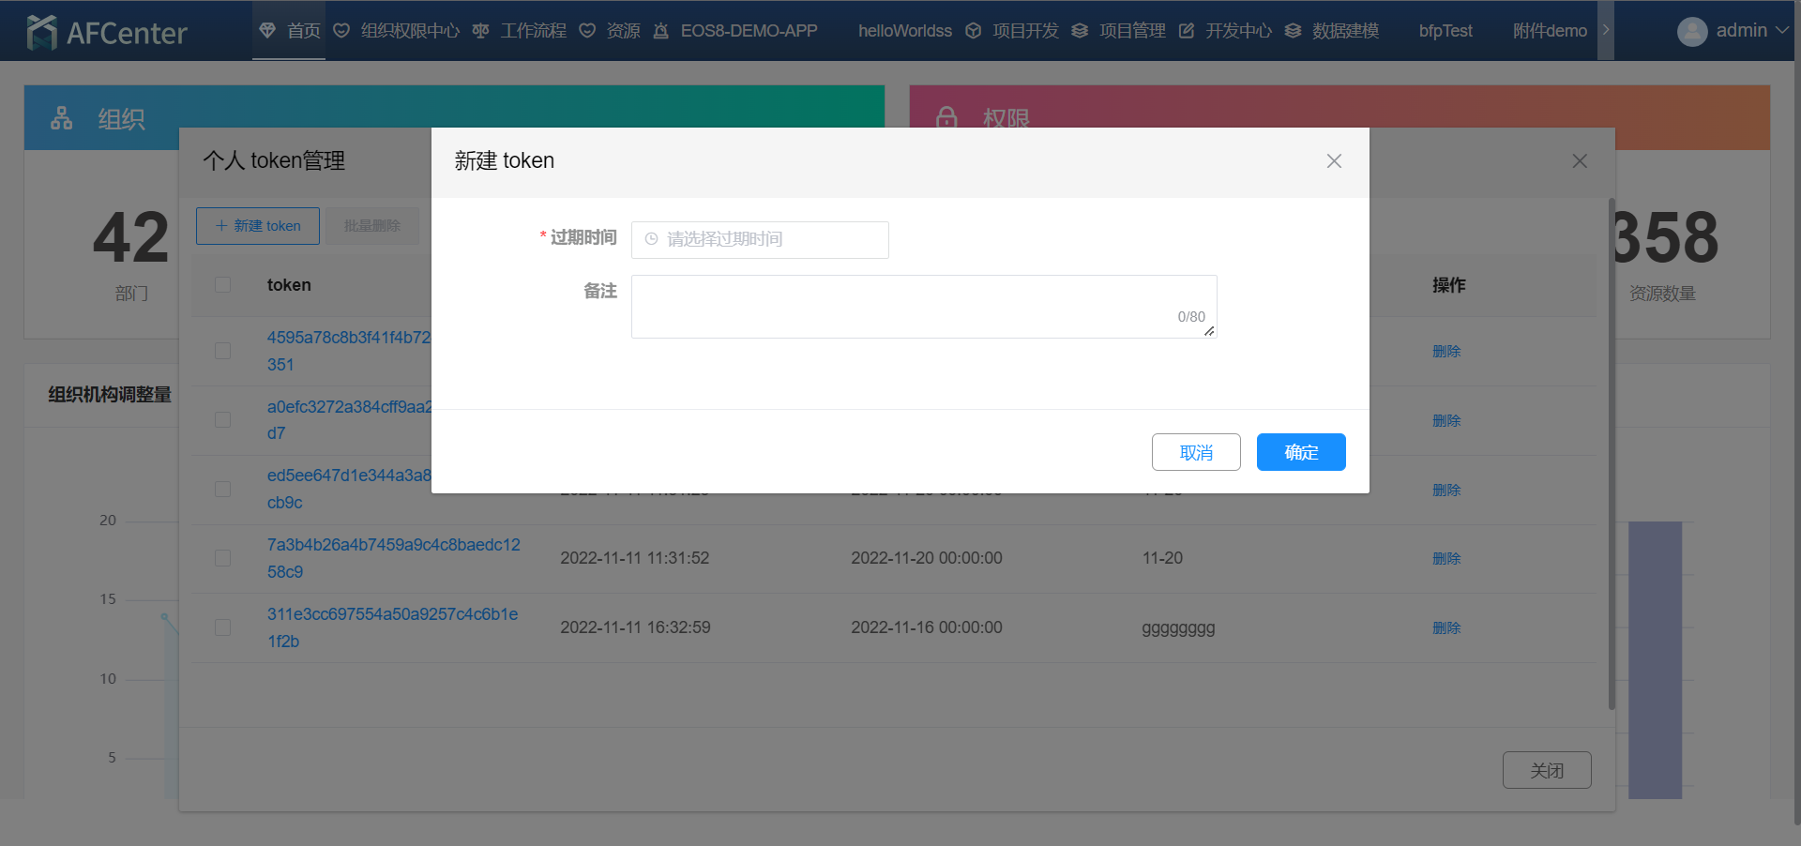The image size is (1801, 846).
Task: Close the 个人 token管理 panel with X
Action: click(x=1580, y=161)
